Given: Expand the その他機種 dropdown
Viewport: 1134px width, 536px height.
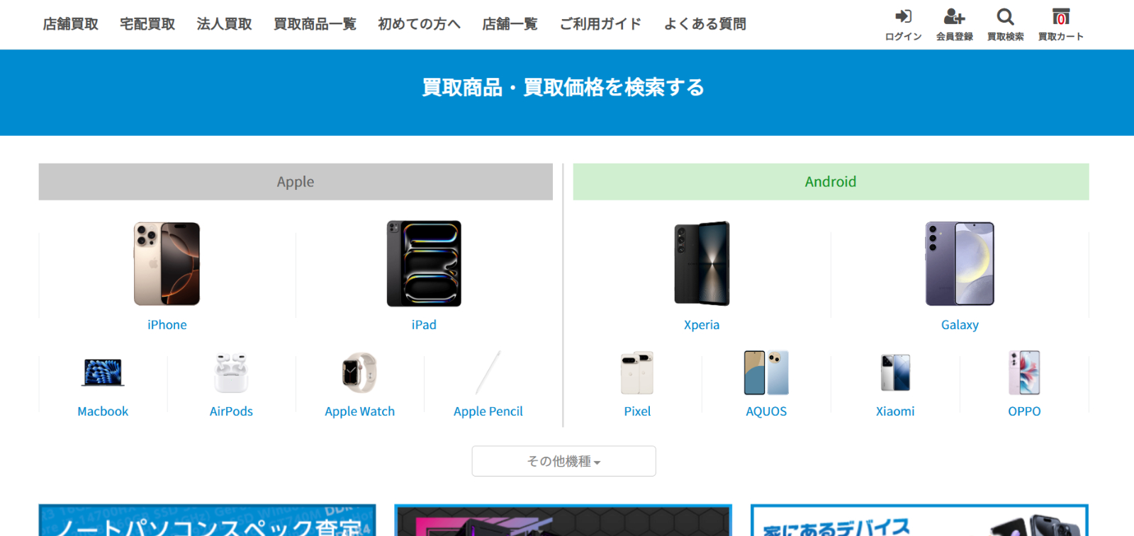Looking at the screenshot, I should (563, 461).
